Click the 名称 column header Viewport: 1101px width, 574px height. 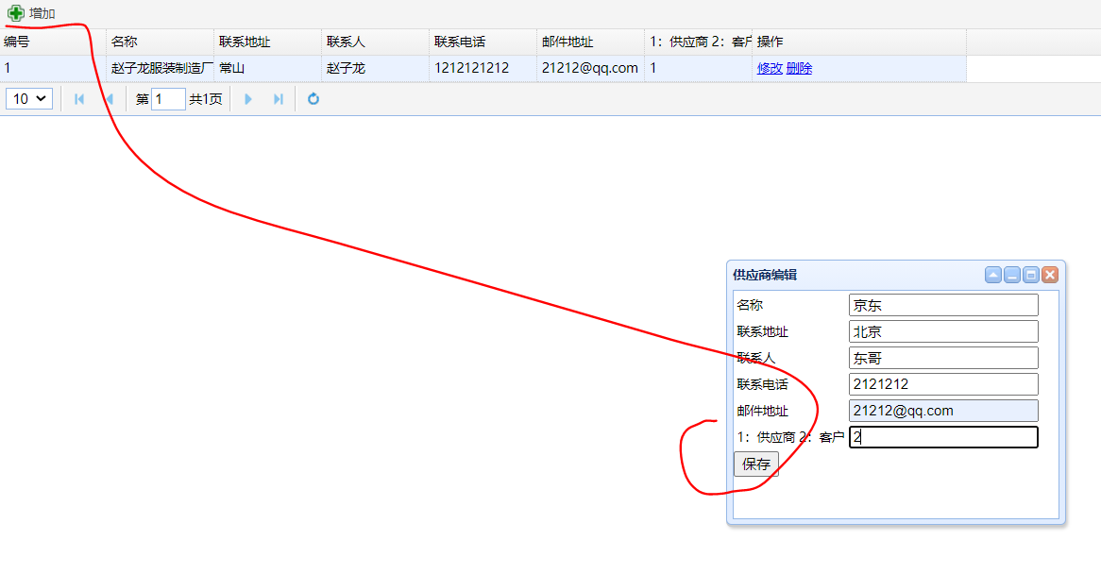coord(161,42)
